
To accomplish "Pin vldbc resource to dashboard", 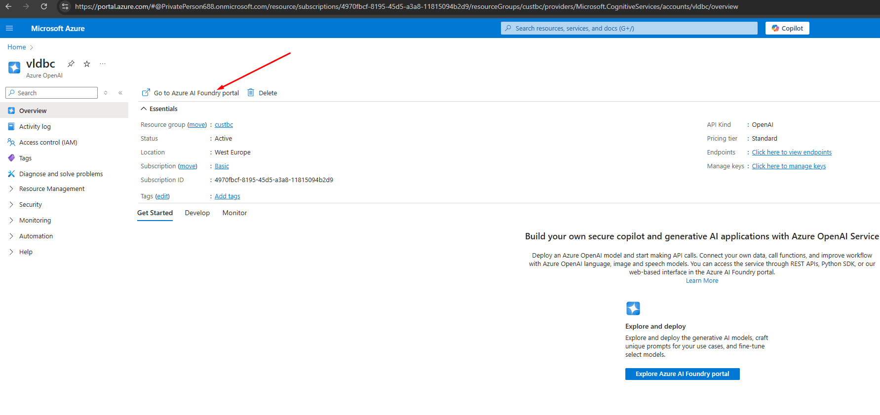I will 71,64.
